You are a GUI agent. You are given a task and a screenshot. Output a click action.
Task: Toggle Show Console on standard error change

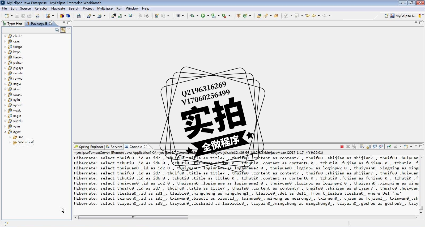(x=381, y=147)
